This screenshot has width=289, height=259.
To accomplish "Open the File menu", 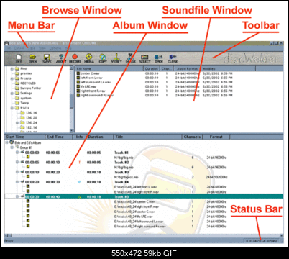I will click(x=9, y=48).
